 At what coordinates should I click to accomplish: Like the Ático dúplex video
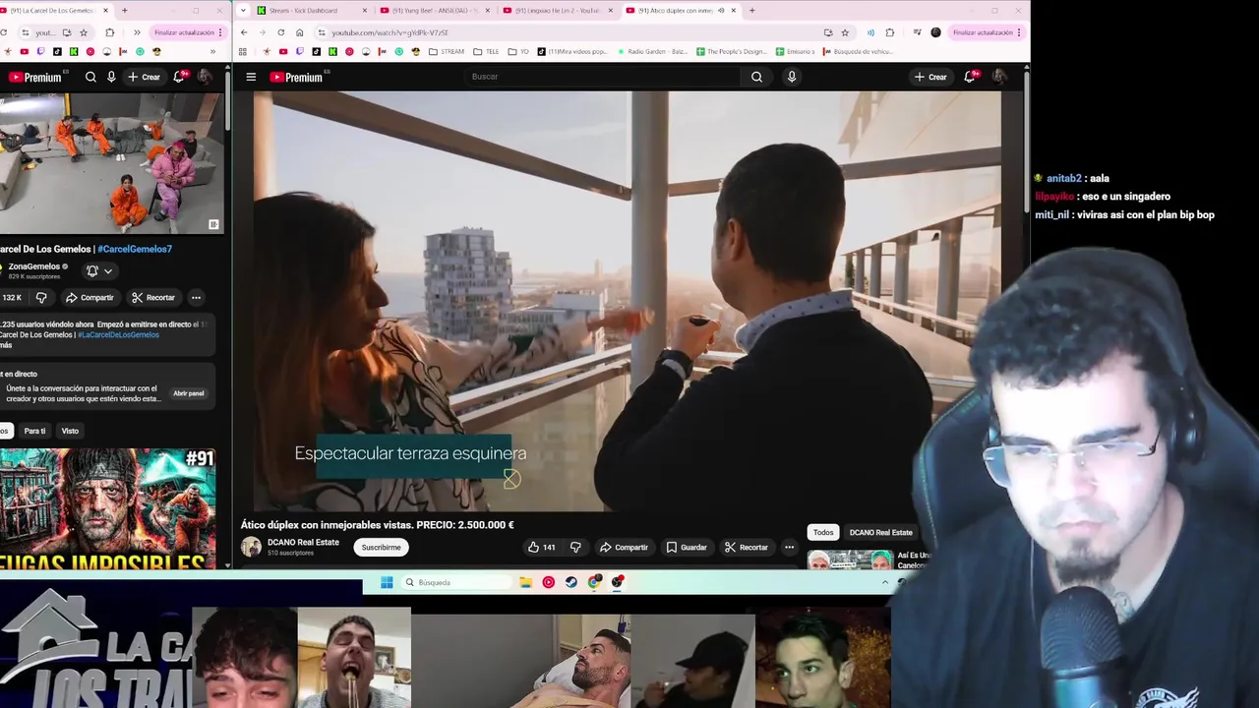pyautogui.click(x=542, y=547)
